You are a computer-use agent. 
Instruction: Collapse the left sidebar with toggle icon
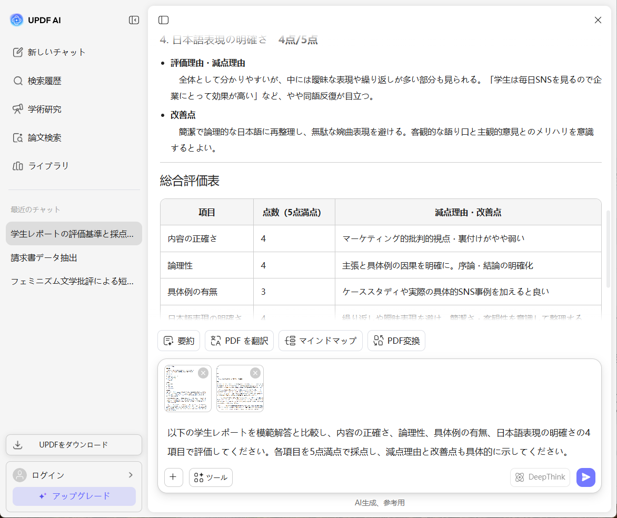coord(134,20)
